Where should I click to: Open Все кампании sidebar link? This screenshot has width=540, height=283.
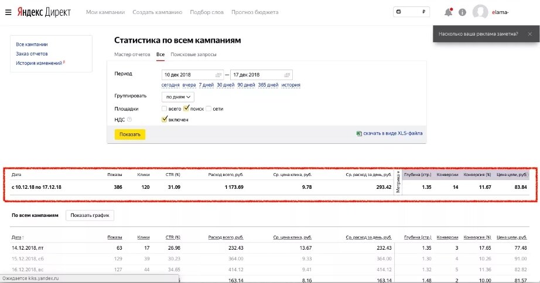coord(32,44)
